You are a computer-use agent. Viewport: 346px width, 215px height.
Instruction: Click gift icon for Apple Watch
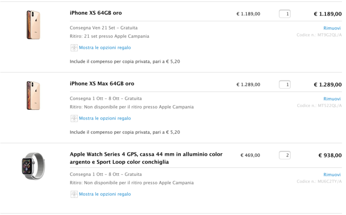[74, 194]
